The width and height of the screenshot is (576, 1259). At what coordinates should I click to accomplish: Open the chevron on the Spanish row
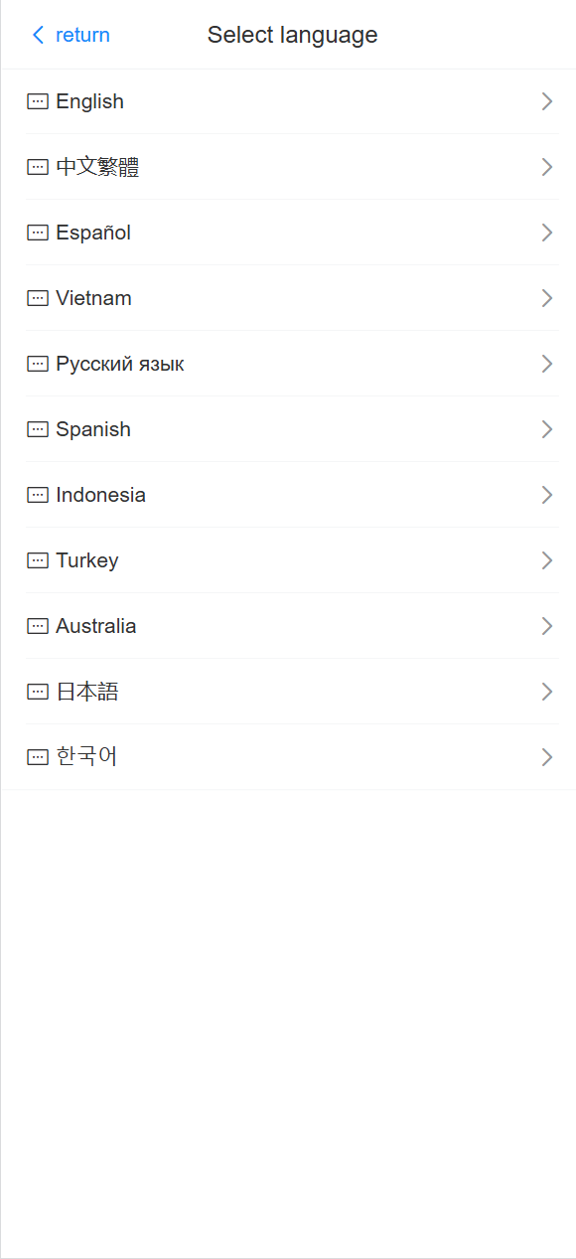tap(546, 429)
